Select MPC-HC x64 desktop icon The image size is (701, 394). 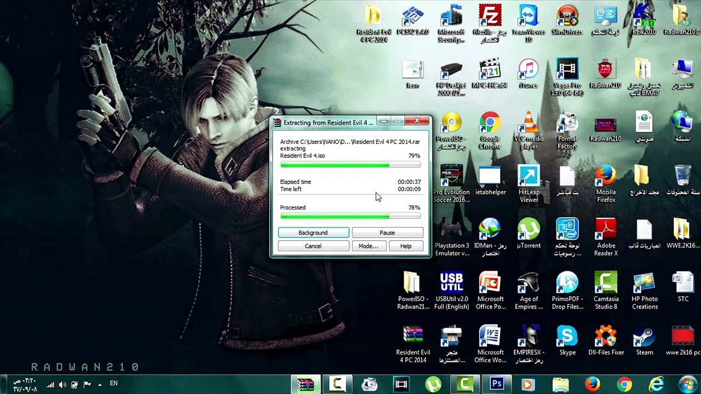(x=490, y=74)
